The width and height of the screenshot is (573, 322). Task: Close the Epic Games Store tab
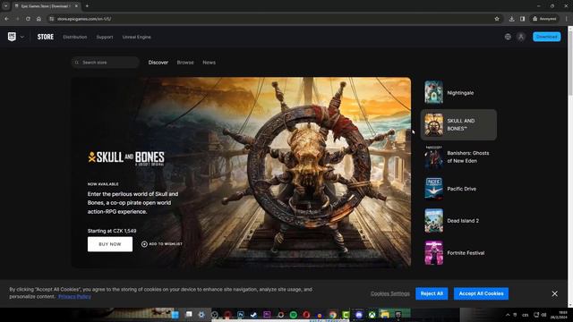pos(76,6)
